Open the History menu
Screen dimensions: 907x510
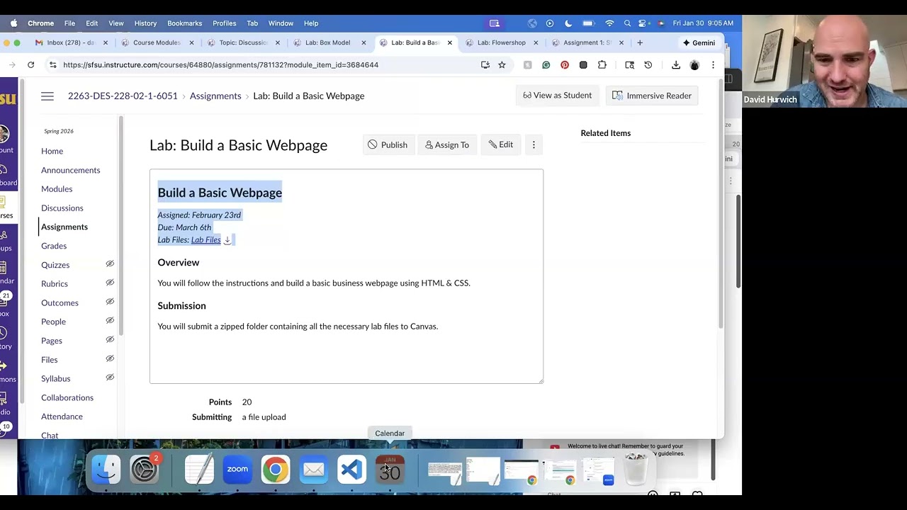click(x=145, y=23)
